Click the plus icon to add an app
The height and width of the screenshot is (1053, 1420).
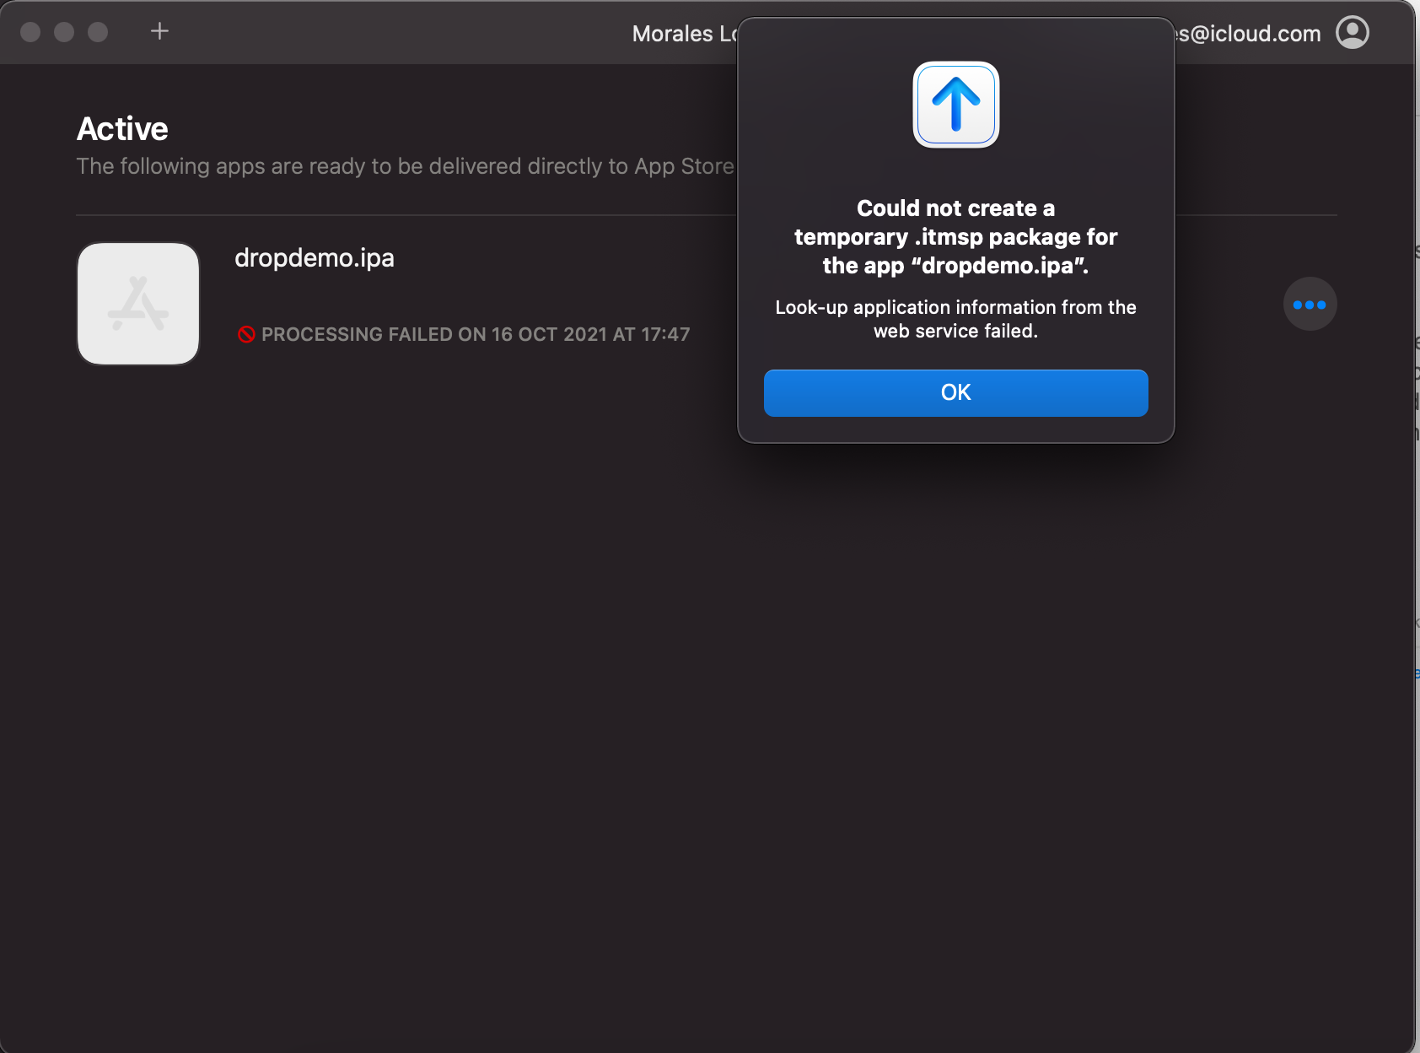[x=159, y=31]
